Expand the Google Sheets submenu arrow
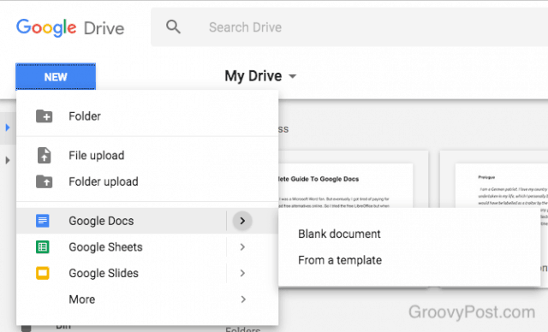 pos(242,246)
